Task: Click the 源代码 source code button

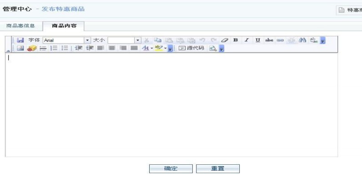Action: click(191, 48)
